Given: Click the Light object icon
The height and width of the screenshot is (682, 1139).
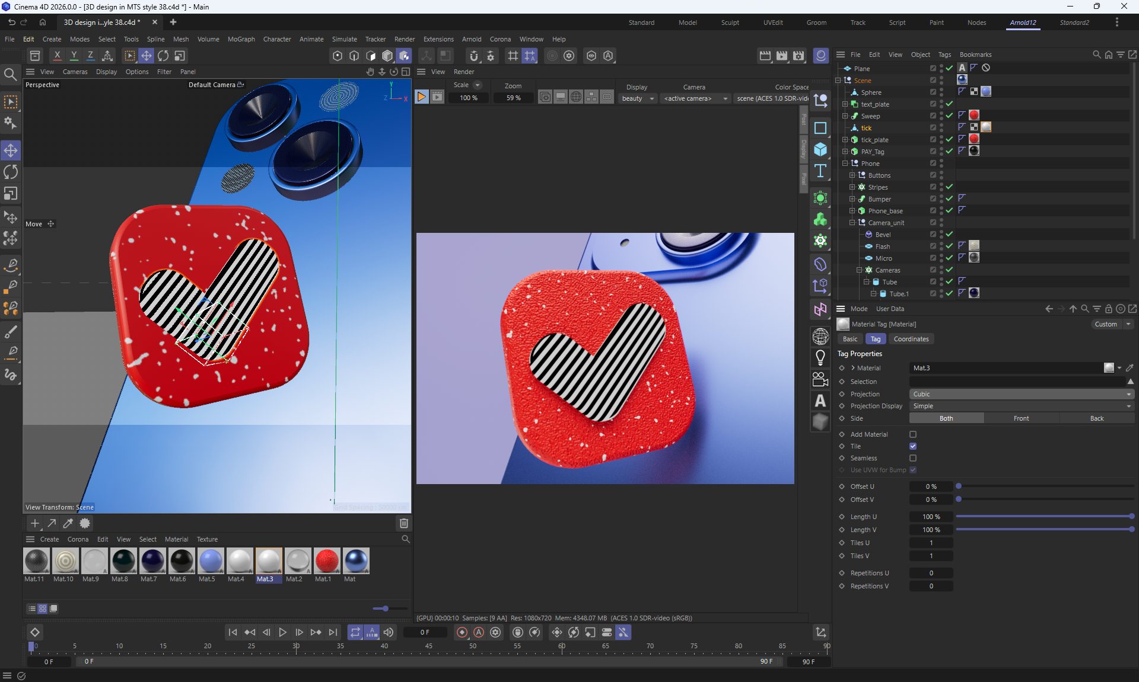Looking at the screenshot, I should [x=820, y=358].
